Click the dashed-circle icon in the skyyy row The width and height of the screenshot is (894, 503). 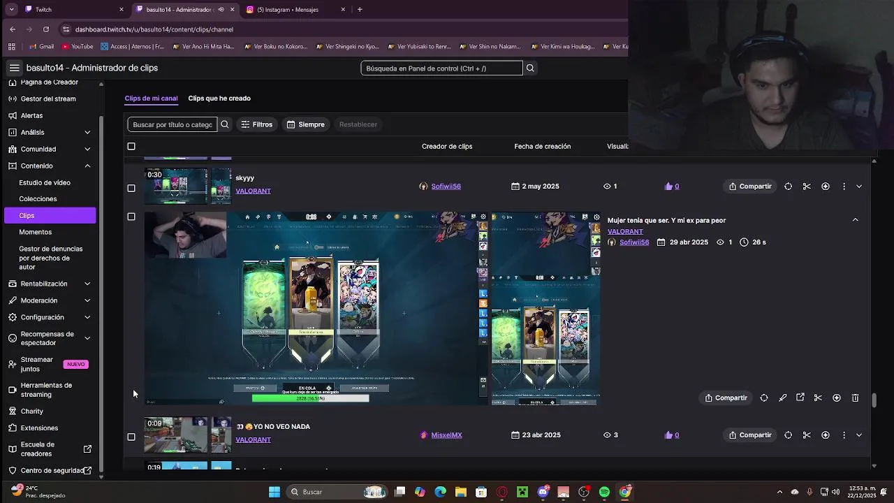788,187
